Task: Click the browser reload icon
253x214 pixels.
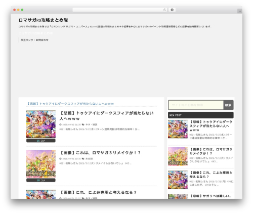Action: pos(164,10)
